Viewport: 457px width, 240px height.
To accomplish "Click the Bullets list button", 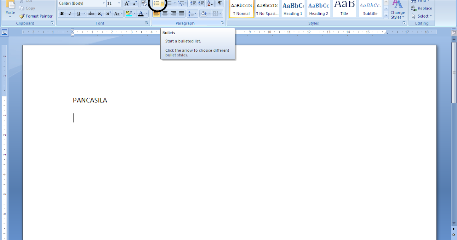I will tap(157, 3).
